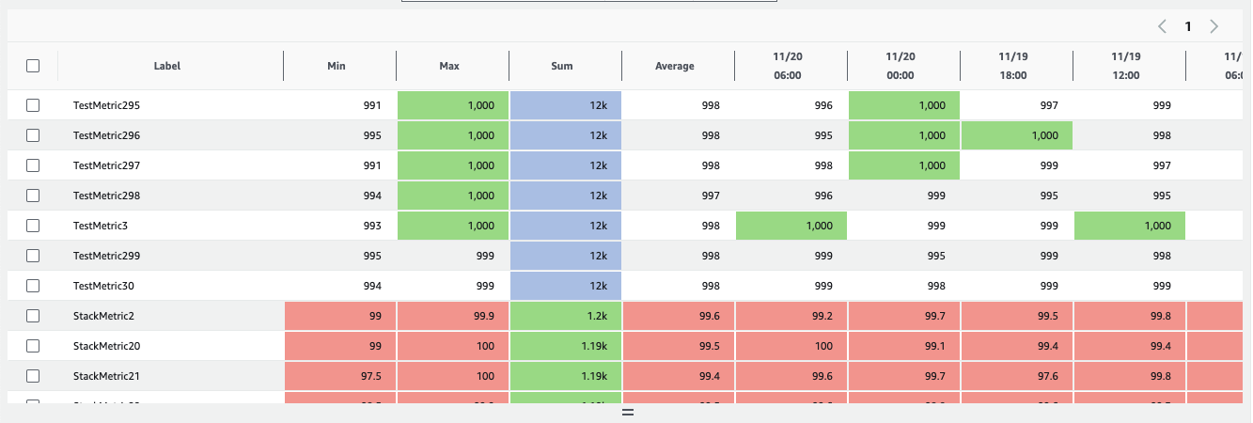Open the StackMetric20 label
1253x423 pixels.
pos(107,346)
